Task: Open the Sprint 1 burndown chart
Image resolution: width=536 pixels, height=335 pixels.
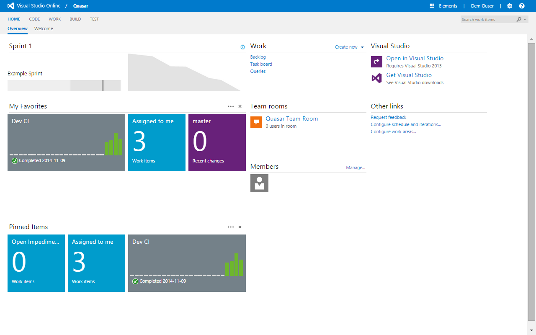Action: [185, 72]
